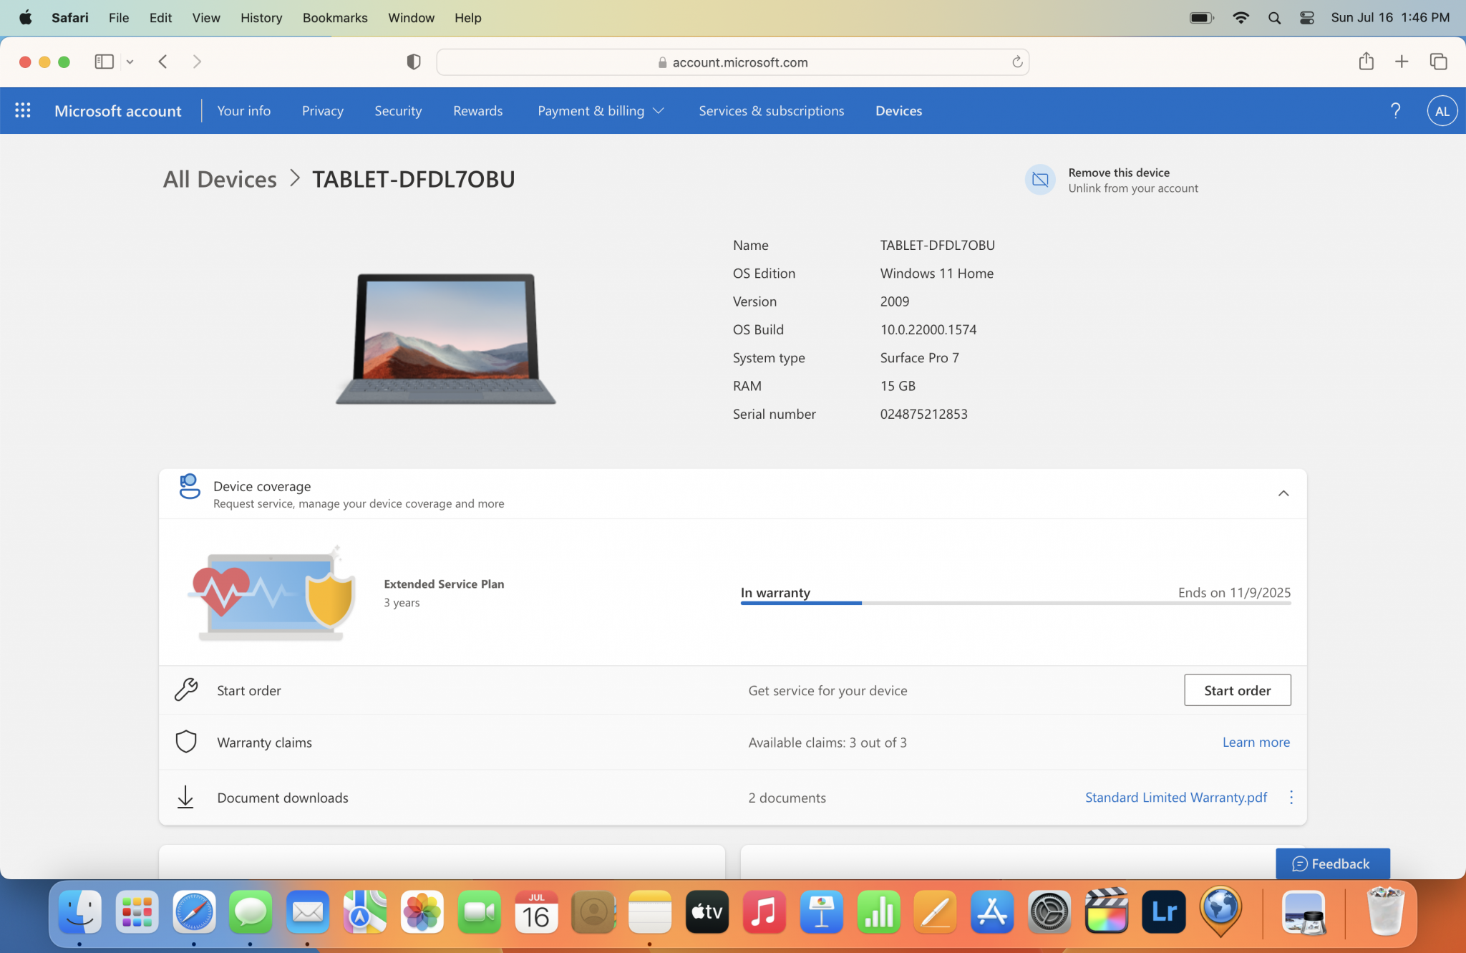Viewport: 1466px width, 953px height.
Task: Open System Settings from the dock
Action: (1049, 912)
